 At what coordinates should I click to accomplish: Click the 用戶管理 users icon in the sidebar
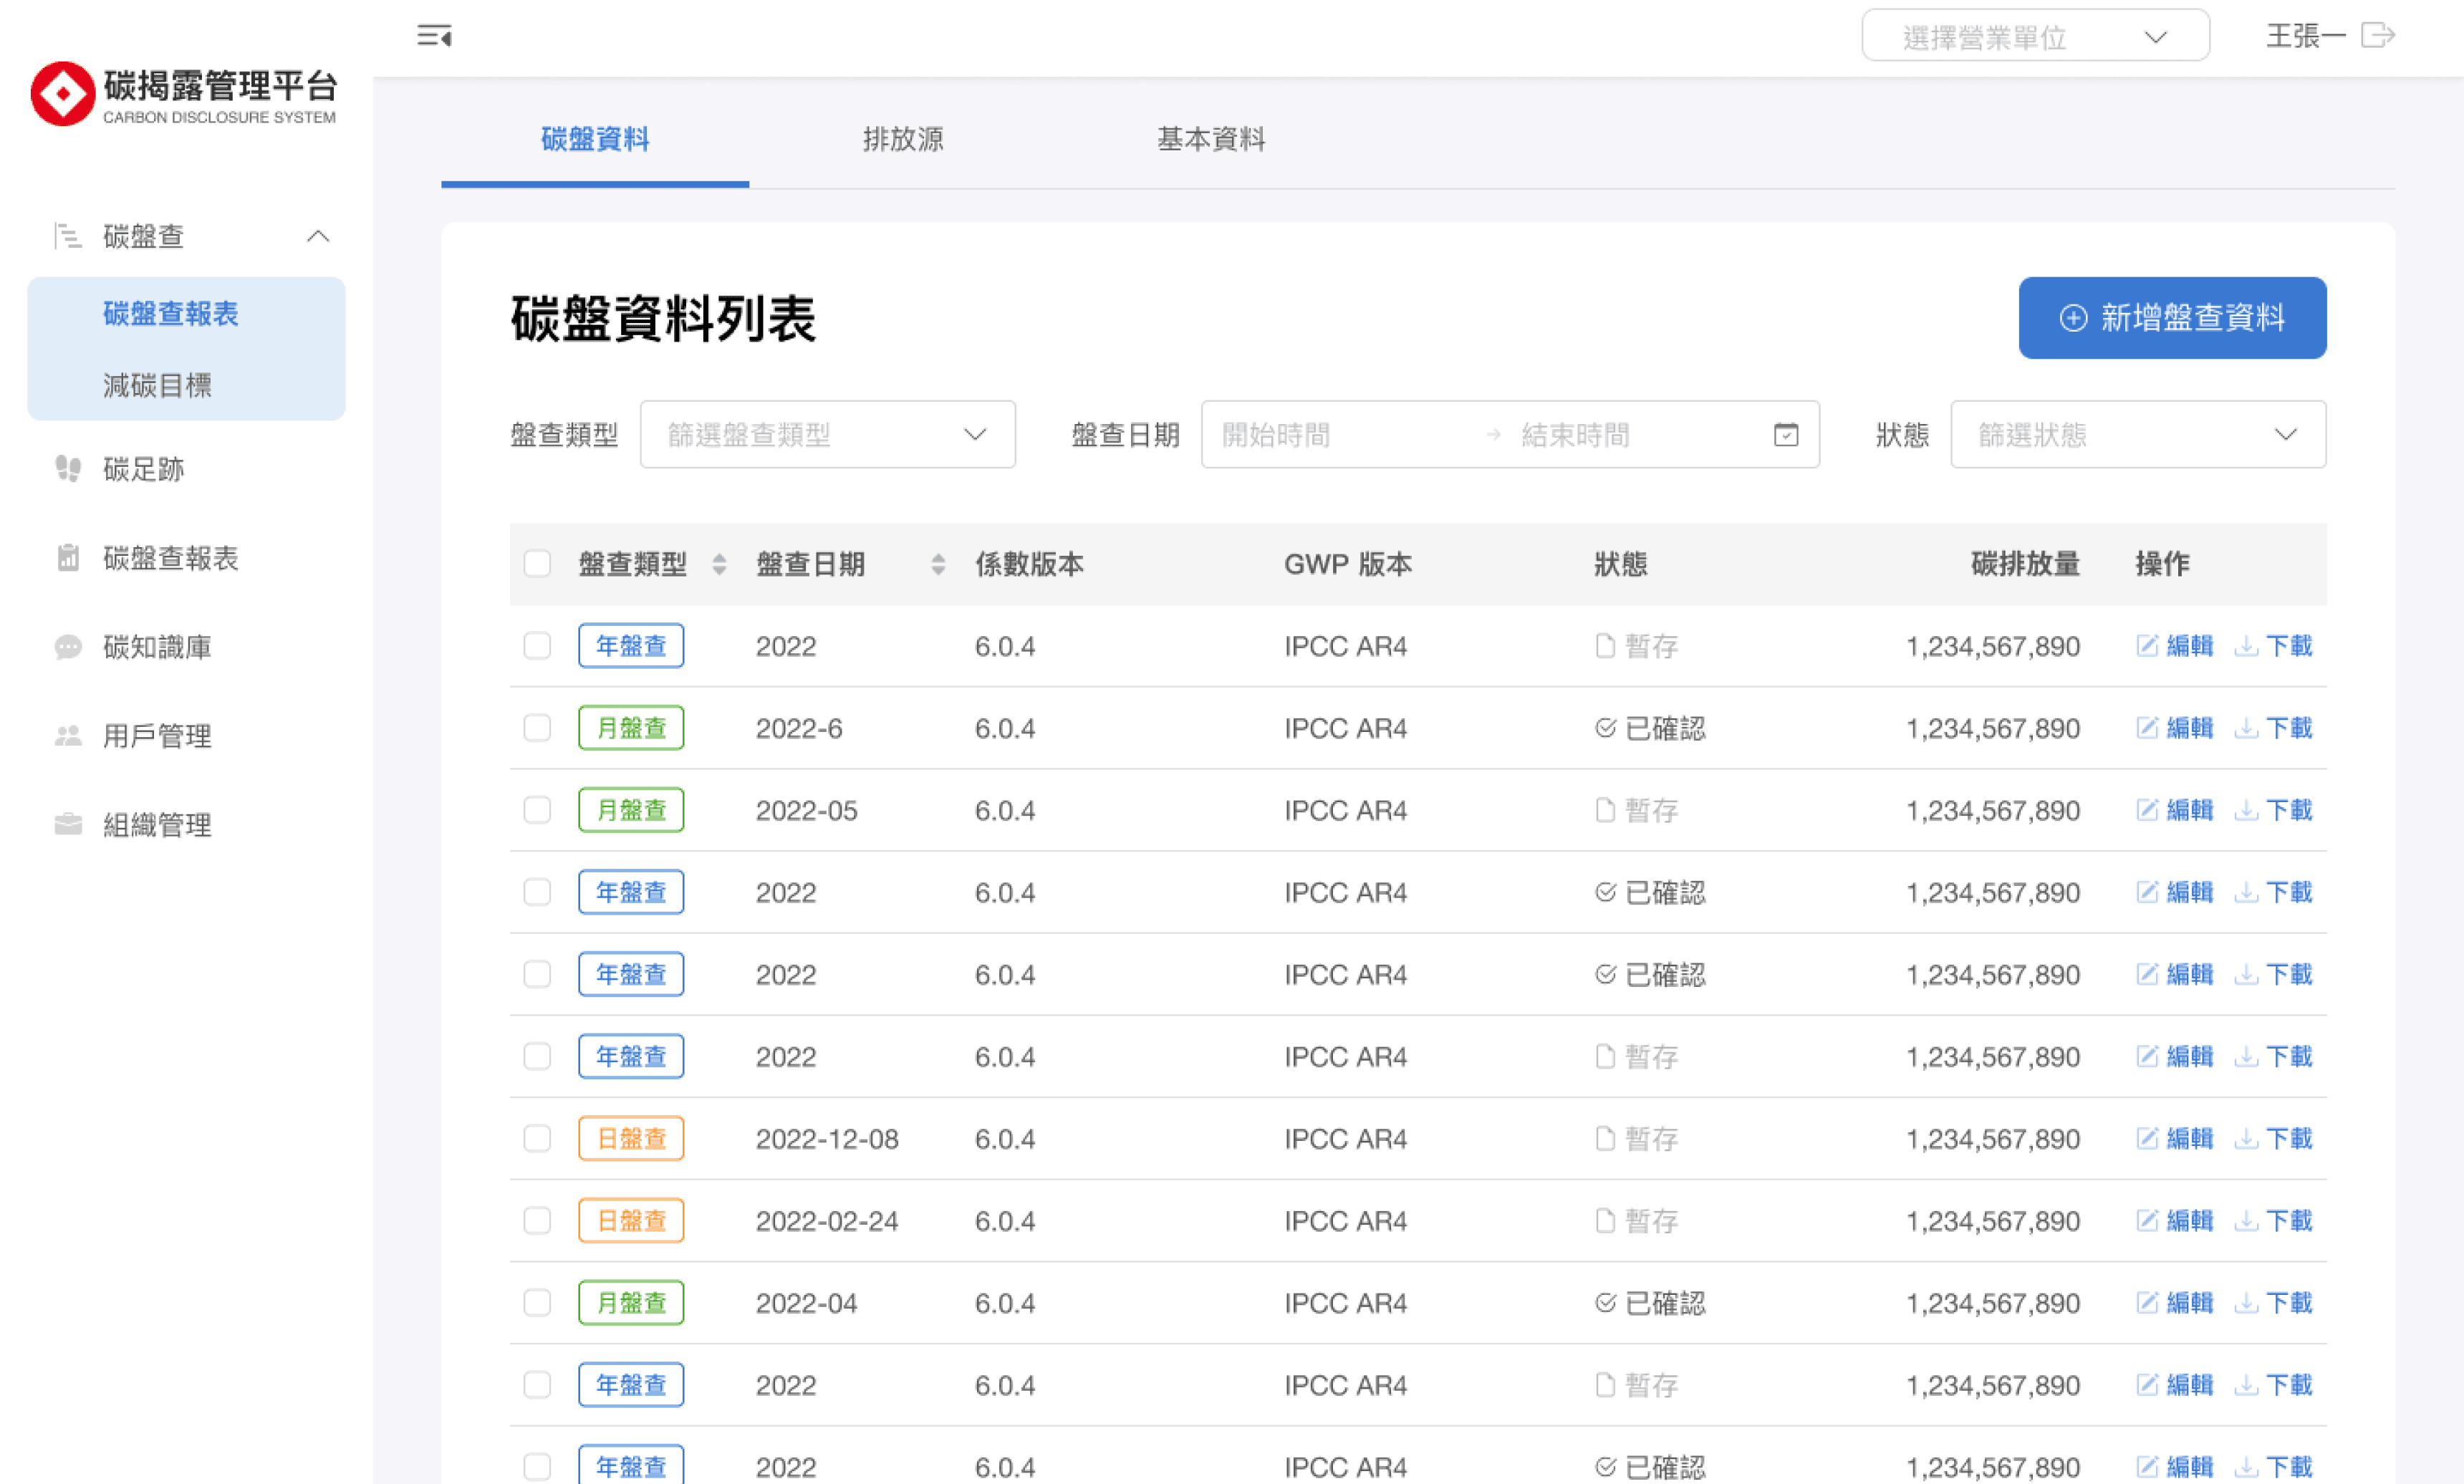[x=68, y=736]
